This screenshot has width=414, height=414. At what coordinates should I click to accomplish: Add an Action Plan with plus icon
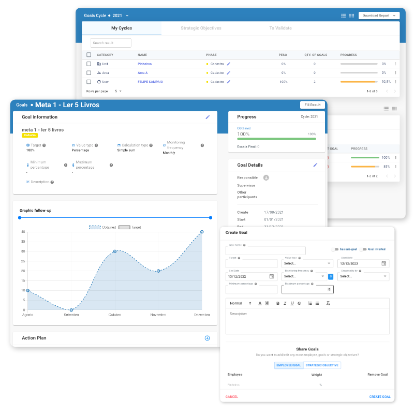(x=208, y=338)
